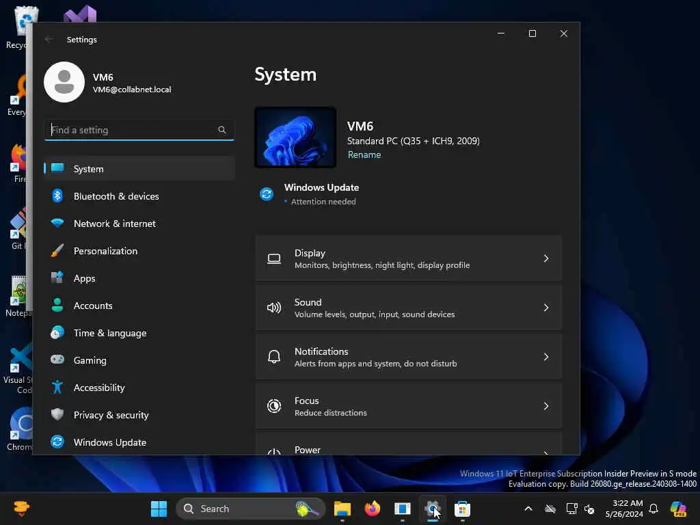Click the Bluetooth icon in the Settings sidebar

[57, 196]
